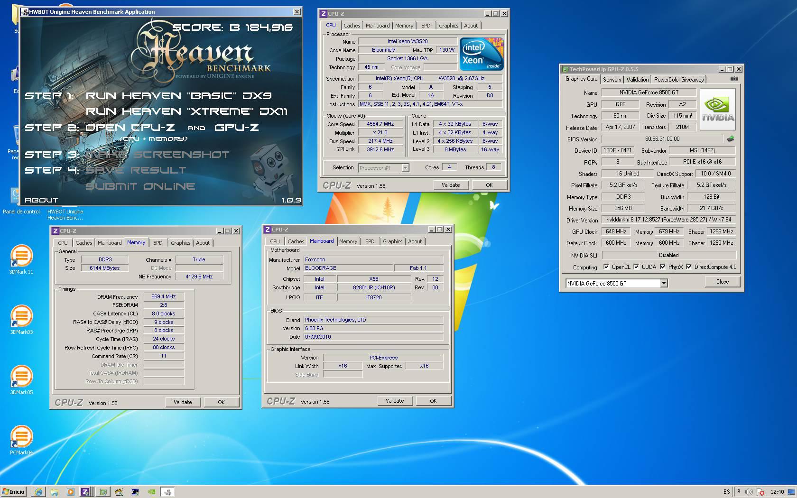Click Inicio start button

[13, 492]
